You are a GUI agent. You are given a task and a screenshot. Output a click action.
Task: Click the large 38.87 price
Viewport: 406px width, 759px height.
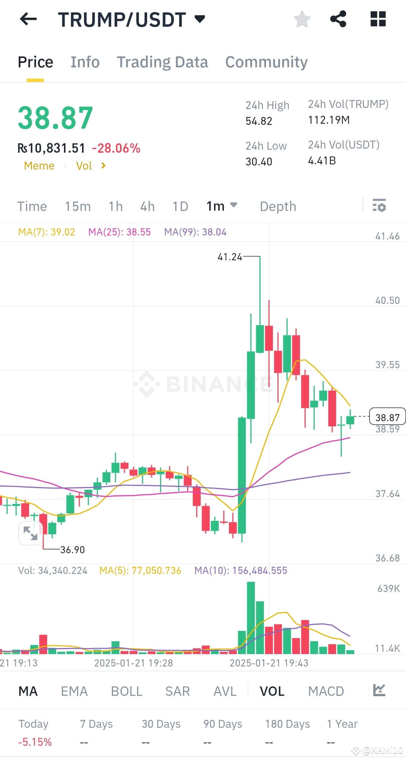tap(55, 118)
